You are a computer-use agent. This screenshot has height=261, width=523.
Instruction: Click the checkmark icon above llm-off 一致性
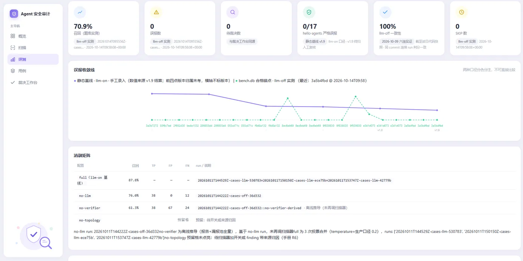(385, 12)
